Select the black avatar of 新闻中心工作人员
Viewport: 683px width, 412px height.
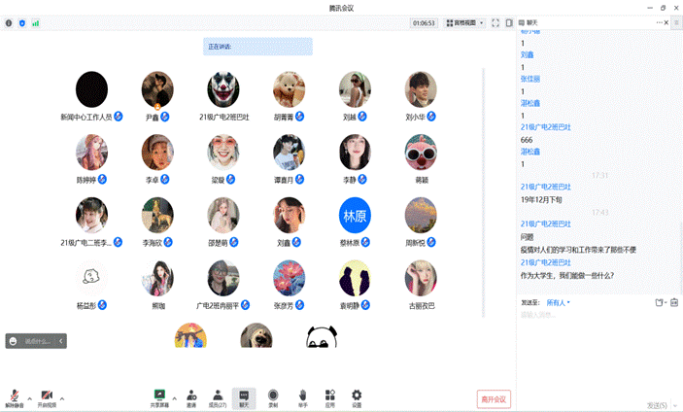tap(91, 89)
